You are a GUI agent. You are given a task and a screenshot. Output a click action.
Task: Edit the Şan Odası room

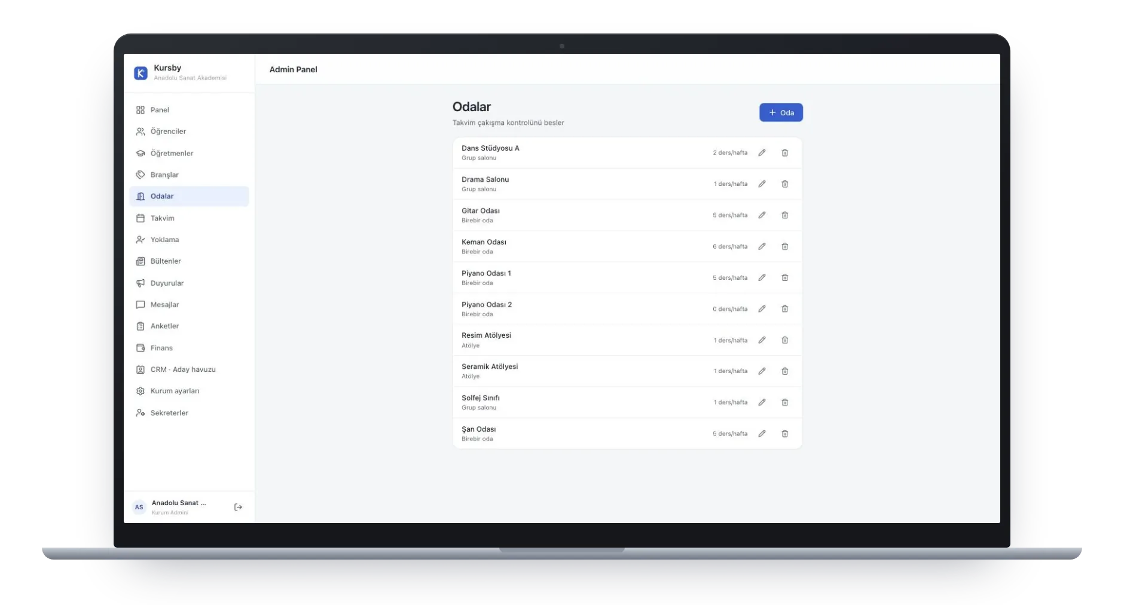762,433
